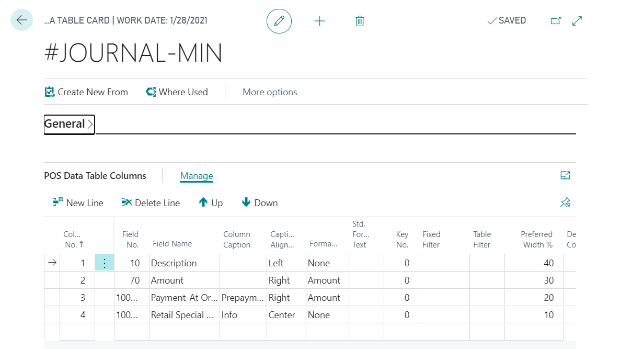
Task: Open the Manage tab
Action: pyautogui.click(x=197, y=176)
